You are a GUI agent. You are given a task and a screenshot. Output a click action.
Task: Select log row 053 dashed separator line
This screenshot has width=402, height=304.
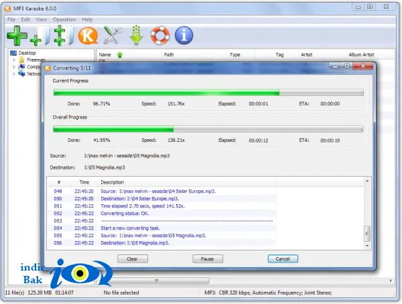(x=162, y=221)
